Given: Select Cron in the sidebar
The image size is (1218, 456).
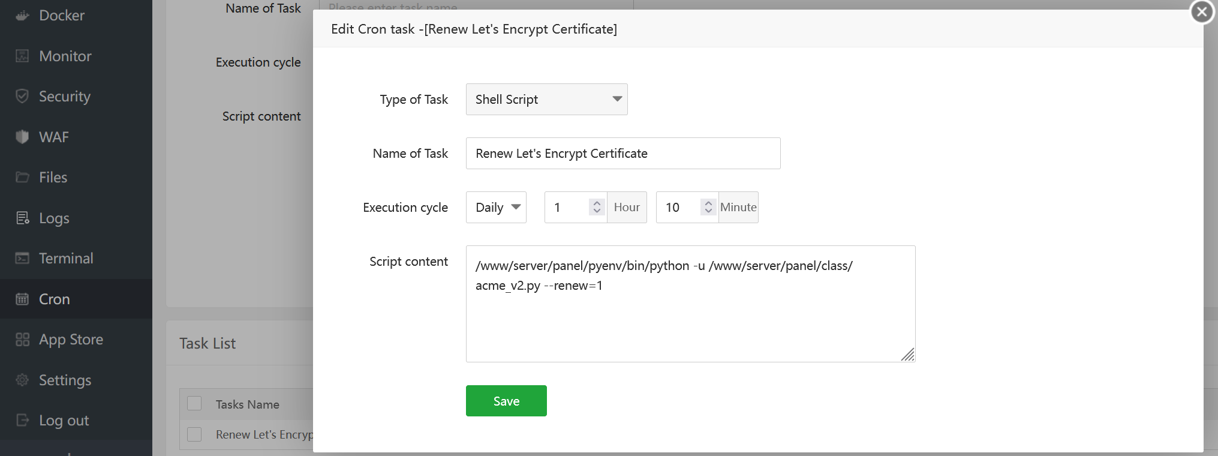Looking at the screenshot, I should click(55, 299).
